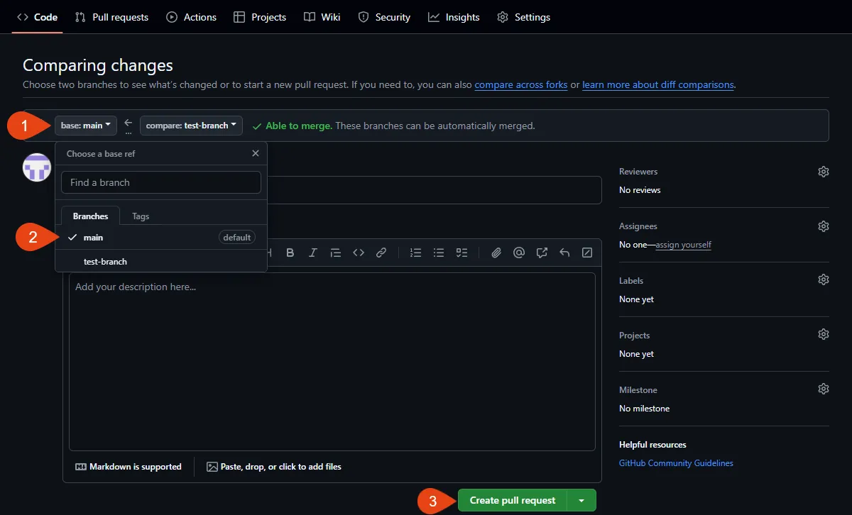
Task: Click the Create pull request button
Action: tap(513, 500)
